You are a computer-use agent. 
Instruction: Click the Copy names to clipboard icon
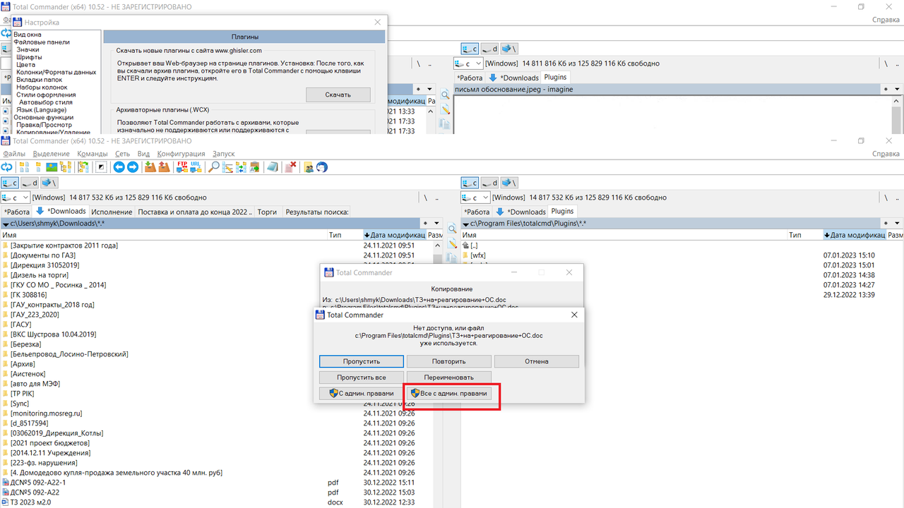click(254, 167)
